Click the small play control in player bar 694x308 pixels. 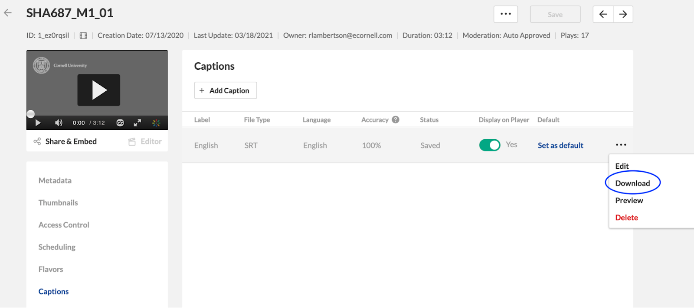point(38,123)
